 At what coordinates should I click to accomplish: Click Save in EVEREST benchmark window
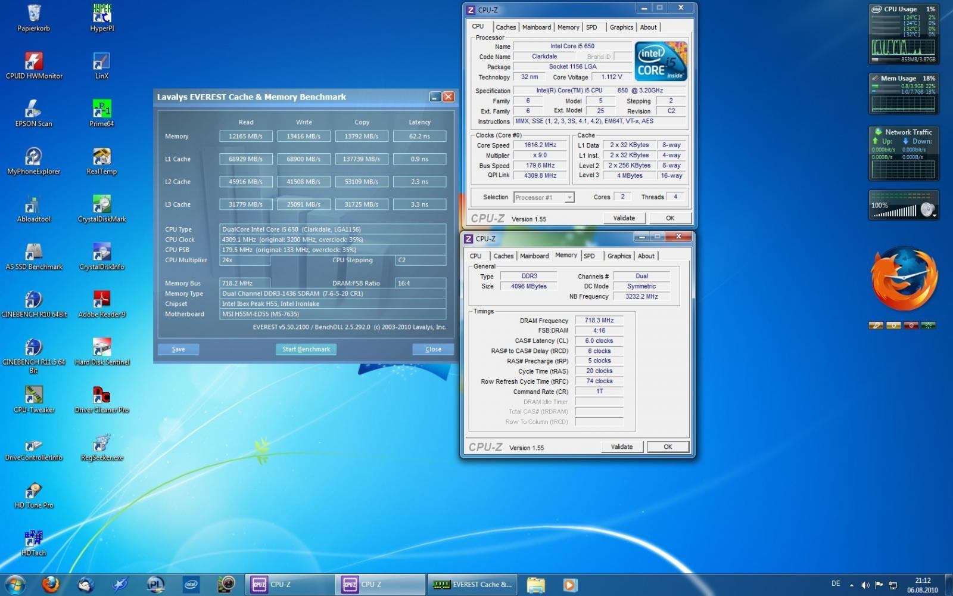[x=179, y=349]
